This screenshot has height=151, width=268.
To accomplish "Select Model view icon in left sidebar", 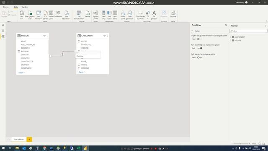I will pyautogui.click(x=3, y=36).
